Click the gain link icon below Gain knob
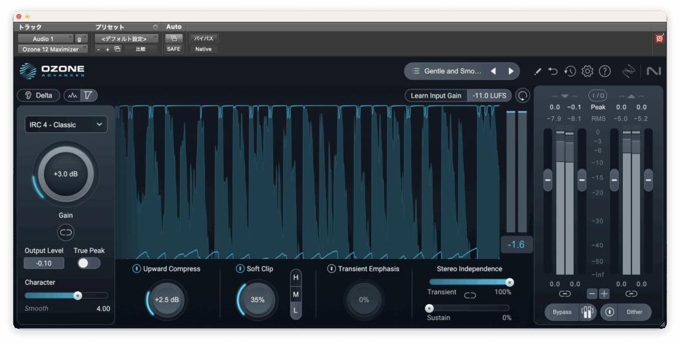Screen dimensions: 680x344 [66, 232]
